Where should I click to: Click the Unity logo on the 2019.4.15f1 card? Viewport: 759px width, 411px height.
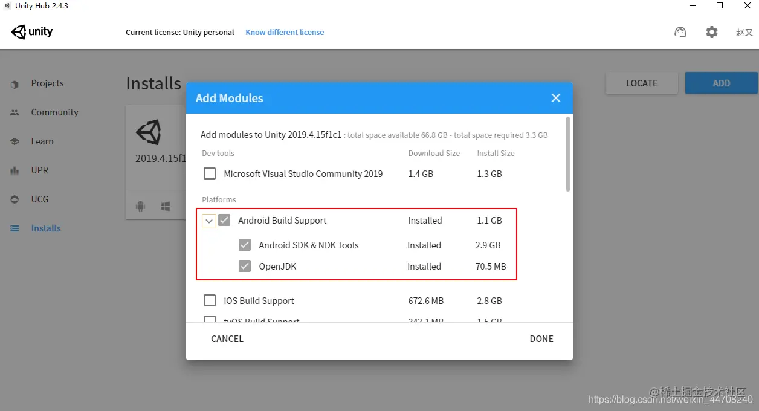pos(149,132)
